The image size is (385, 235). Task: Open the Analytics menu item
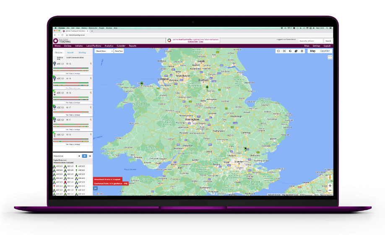[109, 46]
